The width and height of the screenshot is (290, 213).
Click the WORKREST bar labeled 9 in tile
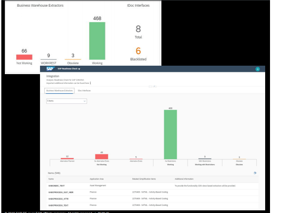click(x=48, y=59)
